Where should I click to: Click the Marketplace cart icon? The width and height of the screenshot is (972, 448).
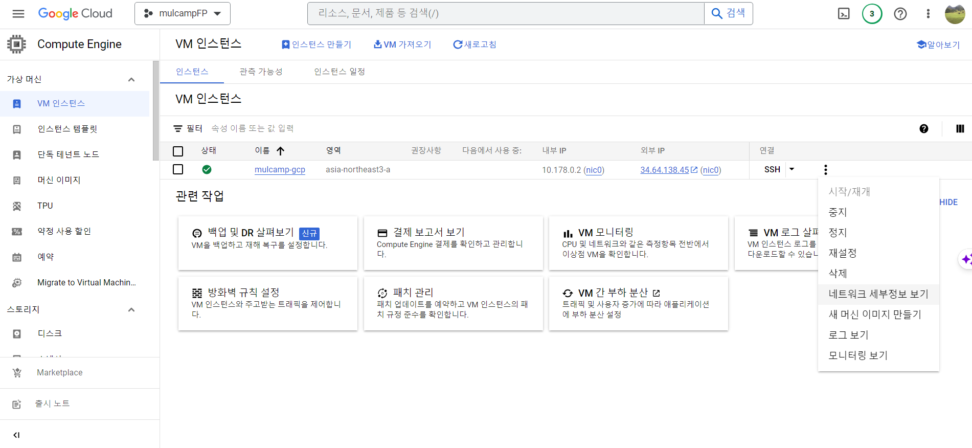(17, 373)
